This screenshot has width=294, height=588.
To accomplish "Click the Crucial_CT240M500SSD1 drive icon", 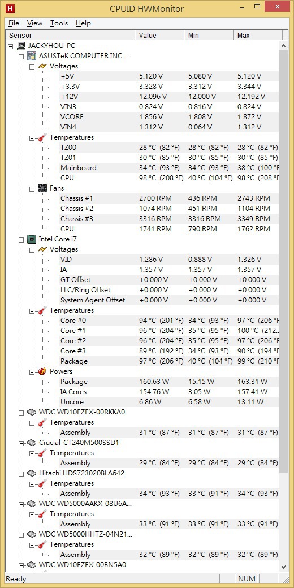I will (32, 443).
